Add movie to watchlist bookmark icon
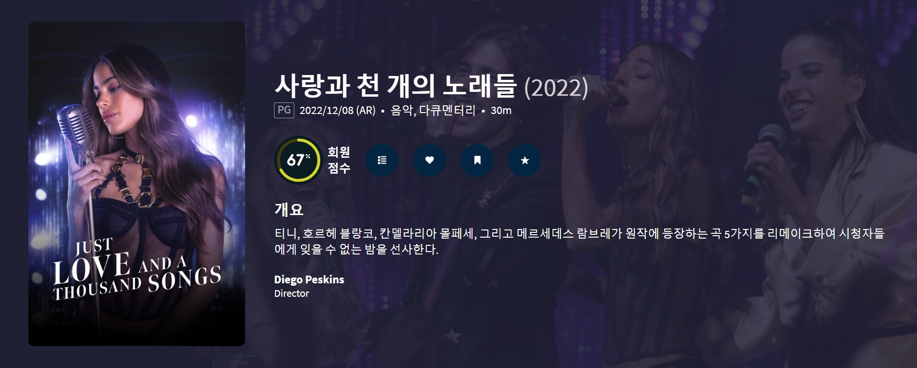The width and height of the screenshot is (917, 368). coord(477,160)
